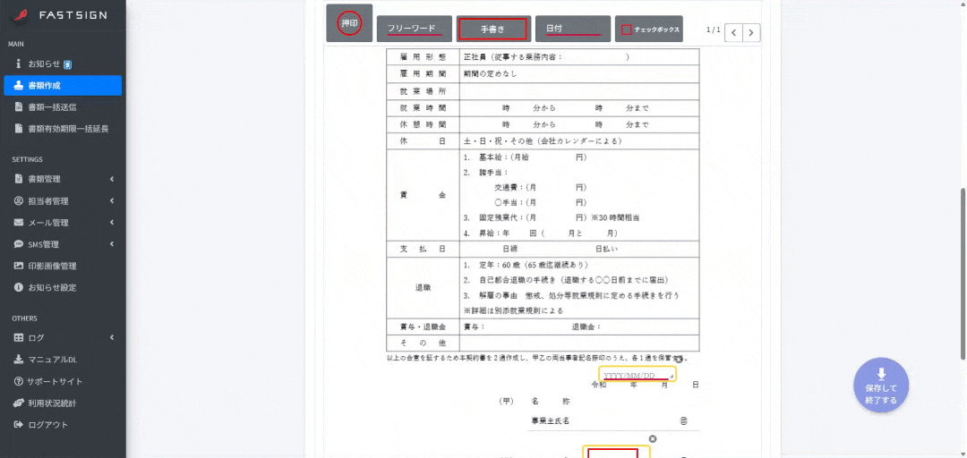This screenshot has width=967, height=458.
Task: Click the info icon beside お知らせ
Action: 19,64
